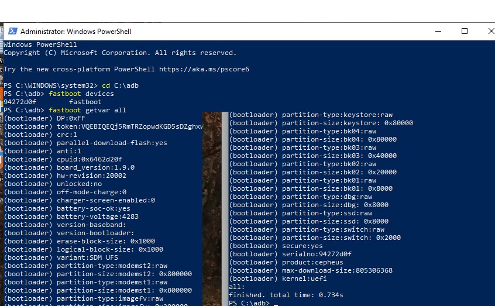The width and height of the screenshot is (495, 306).
Task: Click the final 'PS C:\adb>' prompt
Action: pyautogui.click(x=249, y=303)
